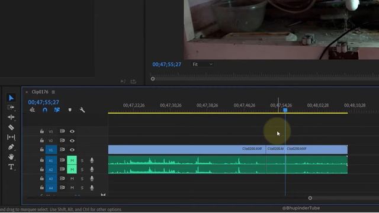Toggle lock on track A2
This screenshot has height=213, width=379.
[42, 169]
